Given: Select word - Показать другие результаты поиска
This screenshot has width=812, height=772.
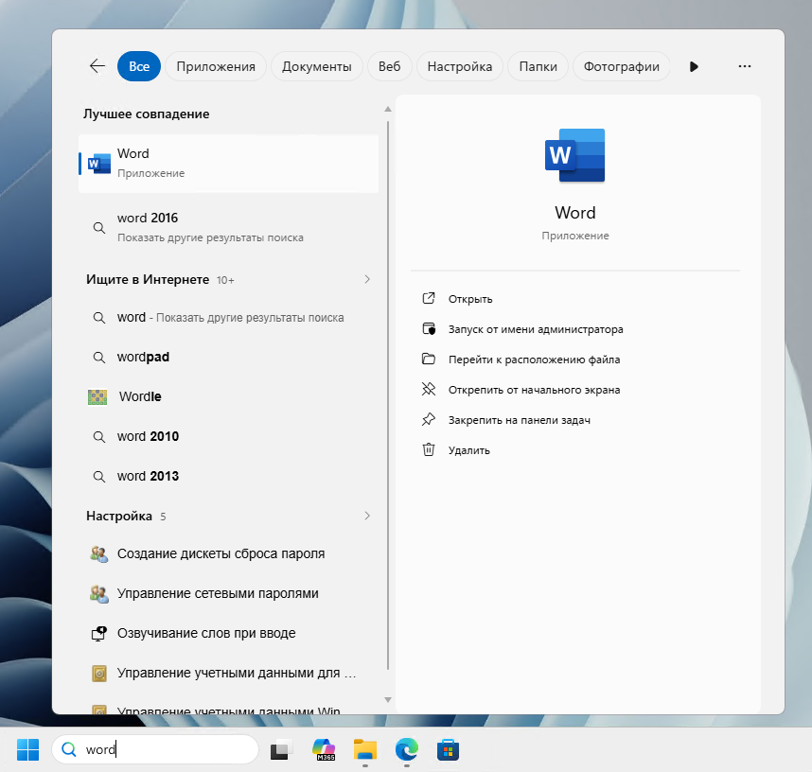Looking at the screenshot, I should pyautogui.click(x=228, y=317).
